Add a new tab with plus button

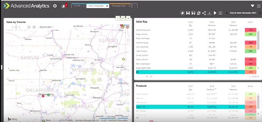tap(135, 6)
